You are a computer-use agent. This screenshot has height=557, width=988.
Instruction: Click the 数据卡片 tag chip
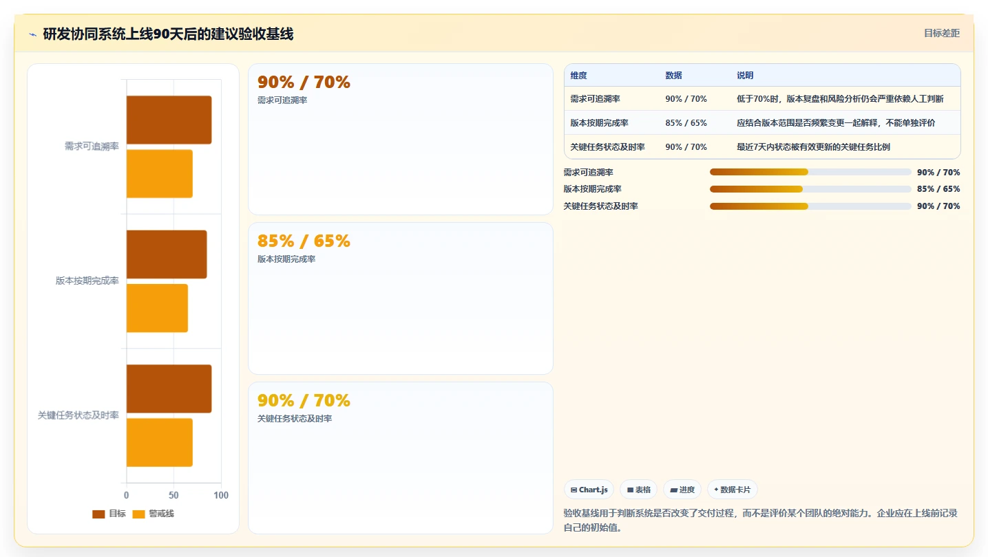(733, 490)
